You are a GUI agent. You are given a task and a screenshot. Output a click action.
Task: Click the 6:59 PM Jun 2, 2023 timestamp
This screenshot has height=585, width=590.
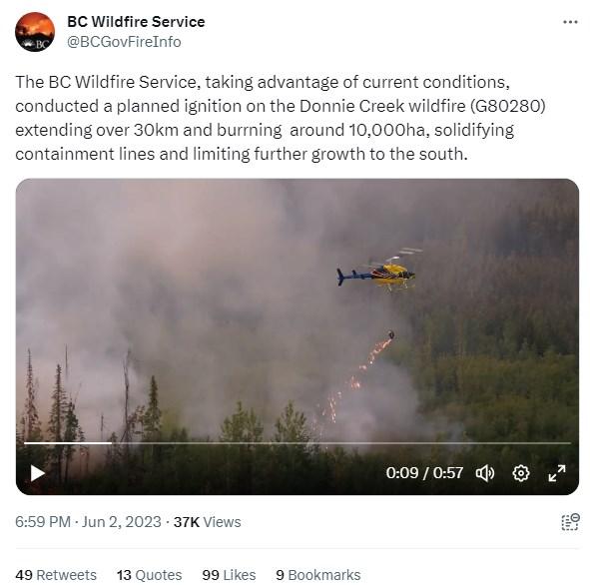tap(88, 522)
